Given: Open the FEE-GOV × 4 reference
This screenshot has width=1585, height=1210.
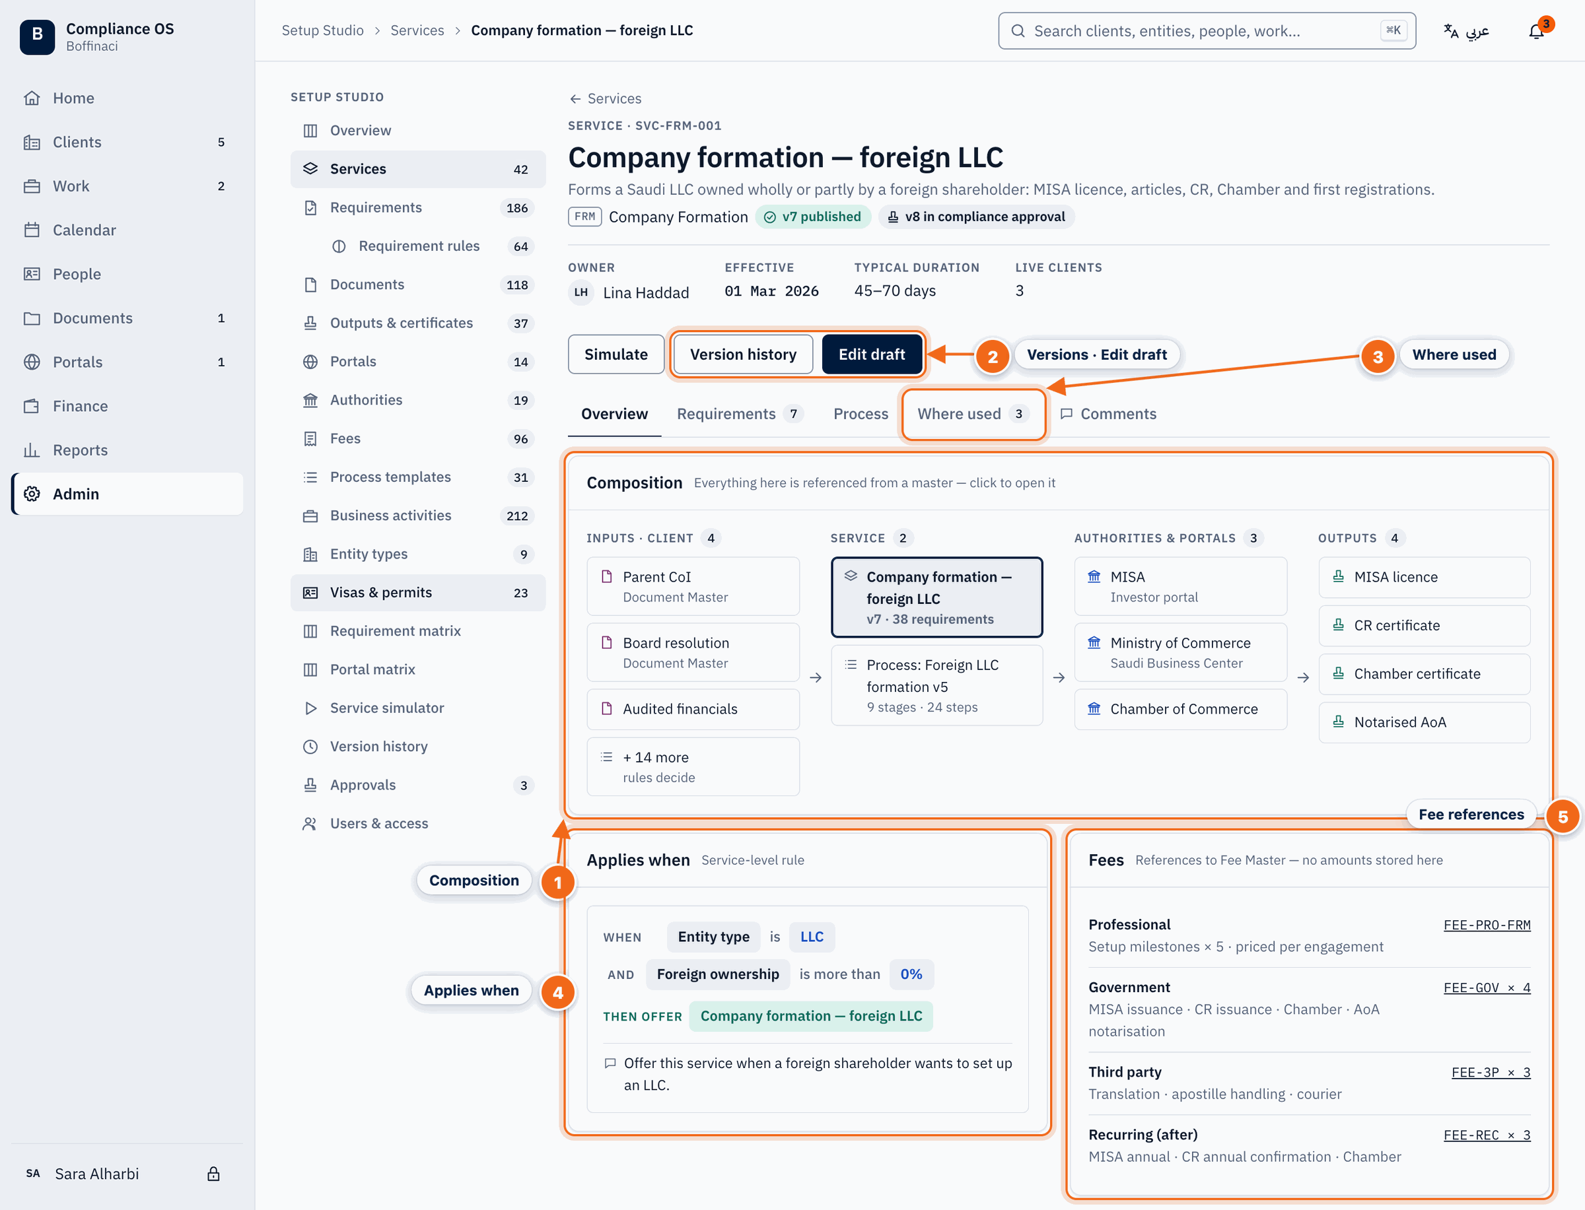Looking at the screenshot, I should coord(1487,988).
